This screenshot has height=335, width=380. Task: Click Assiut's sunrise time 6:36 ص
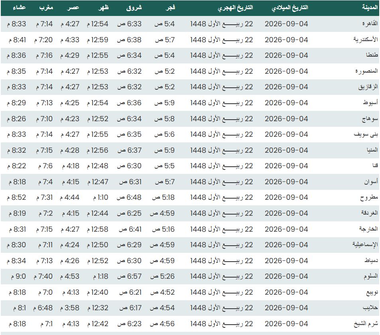coord(129,103)
